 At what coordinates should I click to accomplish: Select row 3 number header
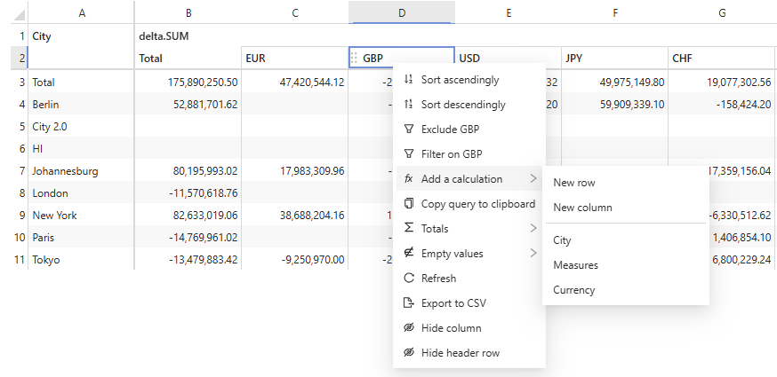pyautogui.click(x=19, y=82)
